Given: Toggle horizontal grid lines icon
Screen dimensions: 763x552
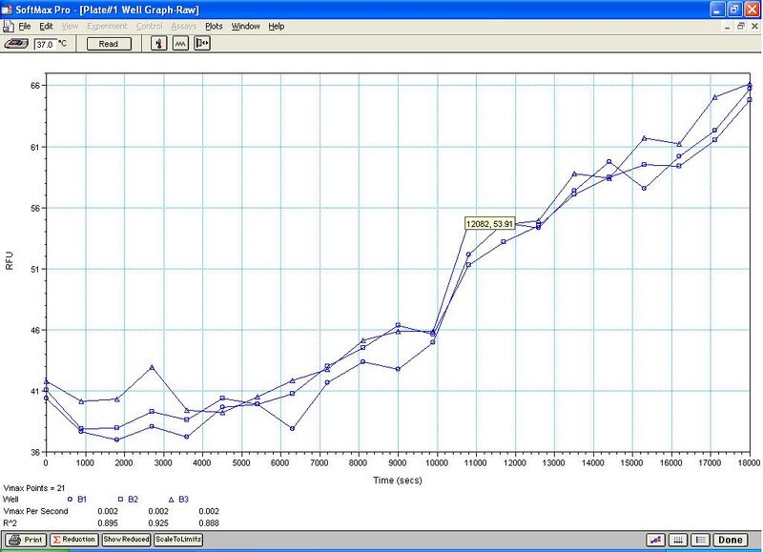Looking at the screenshot, I should pos(699,540).
